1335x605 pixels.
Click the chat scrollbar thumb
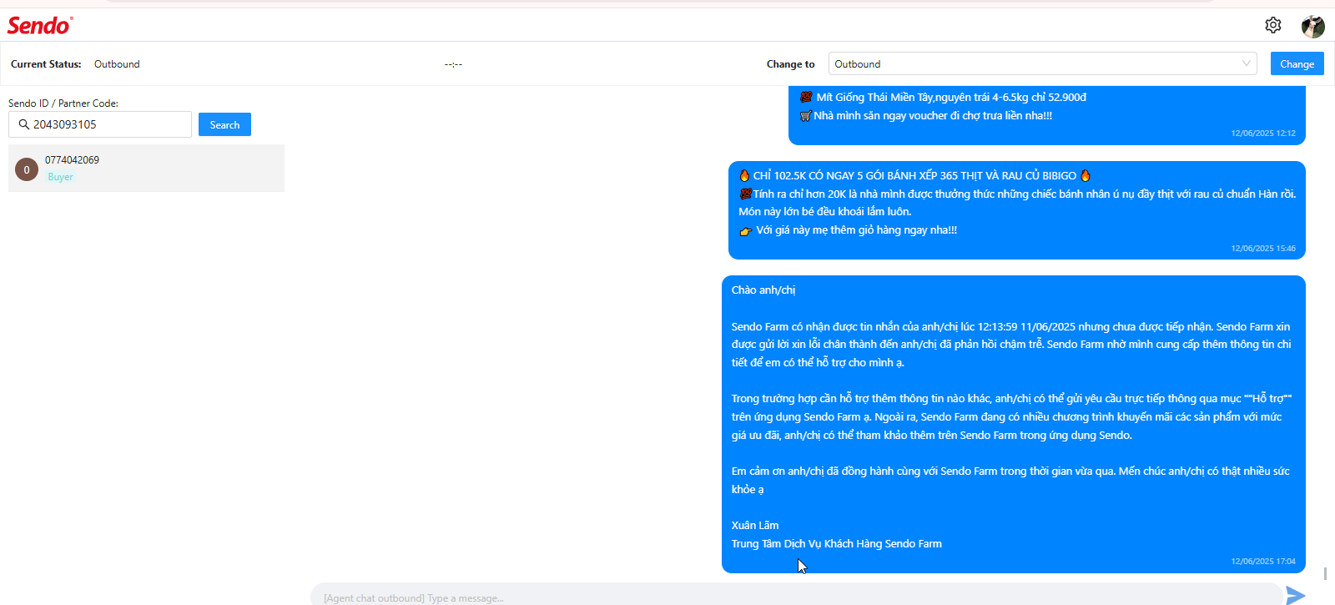coord(1325,574)
